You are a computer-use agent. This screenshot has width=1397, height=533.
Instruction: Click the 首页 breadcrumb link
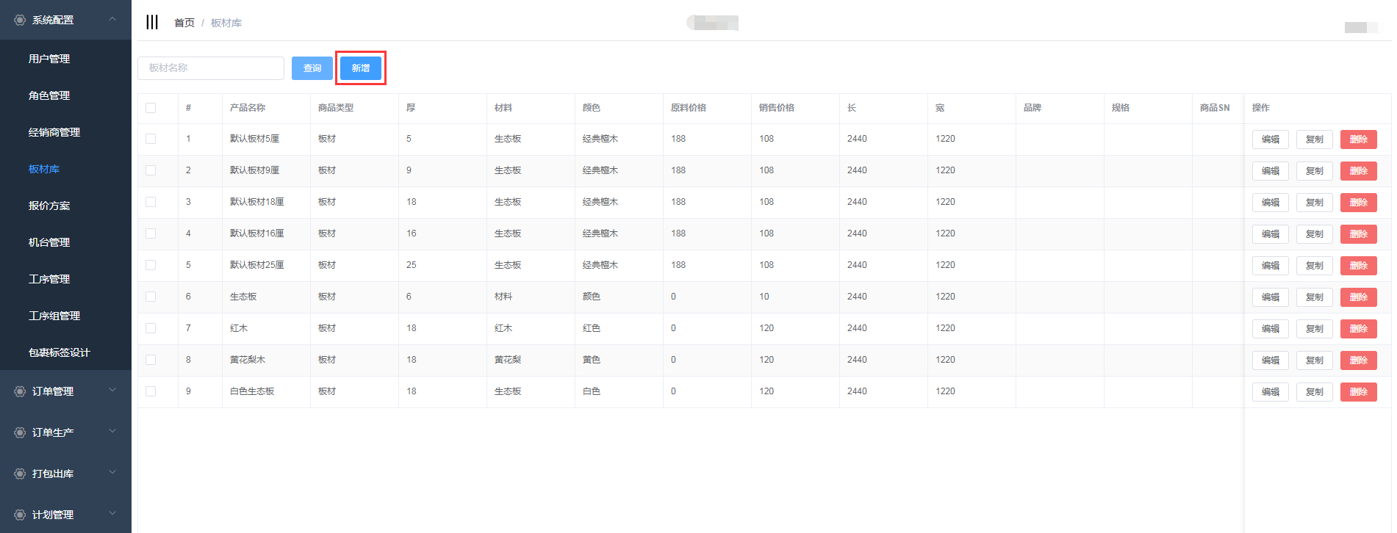point(184,23)
